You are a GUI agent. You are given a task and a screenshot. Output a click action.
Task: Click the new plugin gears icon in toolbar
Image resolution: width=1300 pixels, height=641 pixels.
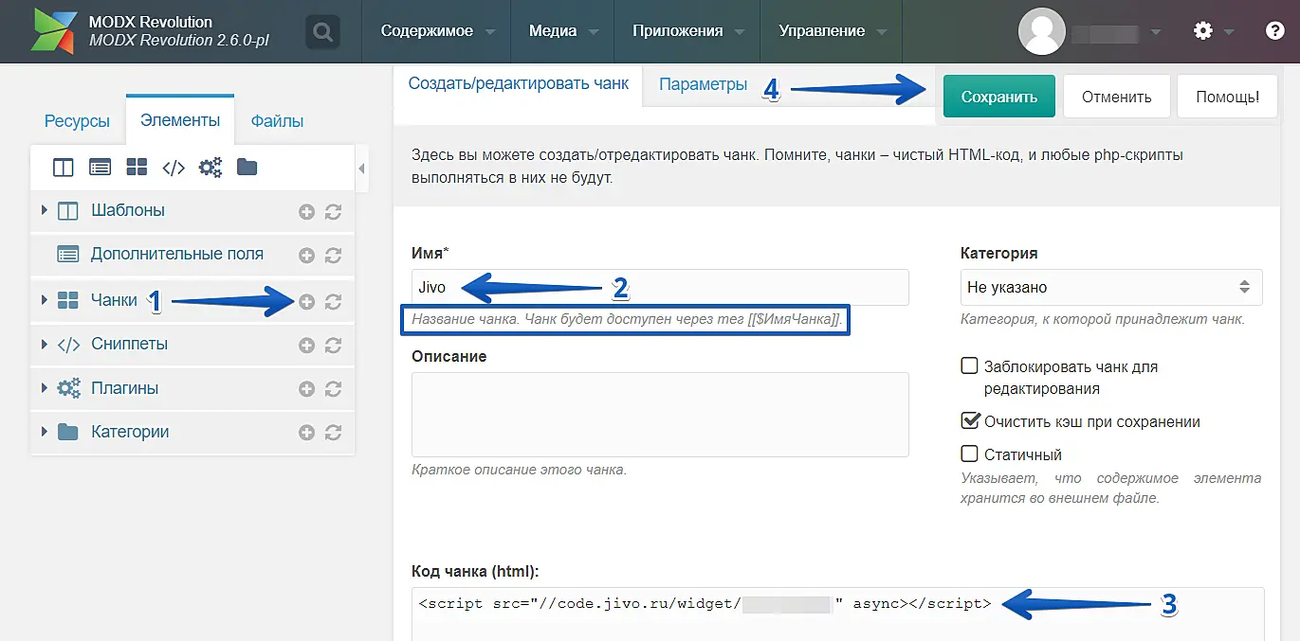(210, 168)
